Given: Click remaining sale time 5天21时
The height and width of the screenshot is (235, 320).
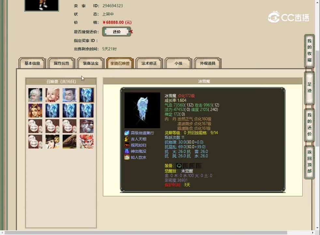Looking at the screenshot, I should [109, 49].
